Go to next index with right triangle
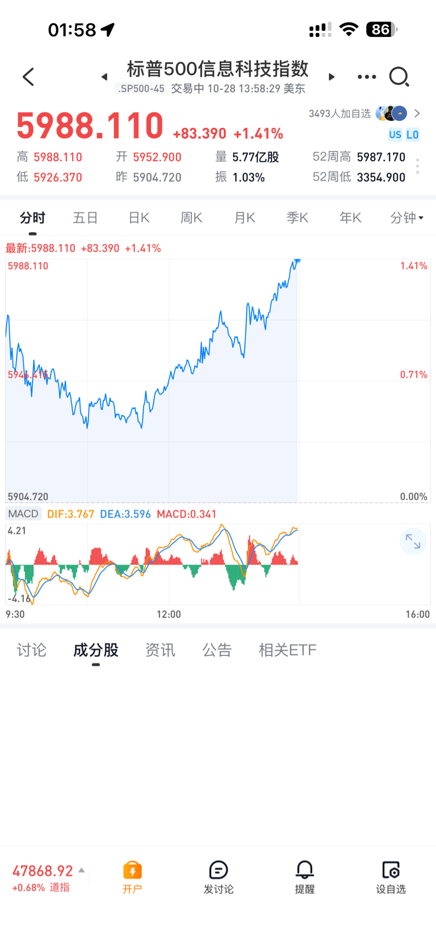Screen dimensions: 436x945 pos(332,77)
